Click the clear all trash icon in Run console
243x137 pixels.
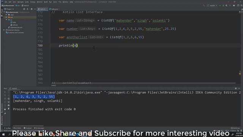pos(8,108)
